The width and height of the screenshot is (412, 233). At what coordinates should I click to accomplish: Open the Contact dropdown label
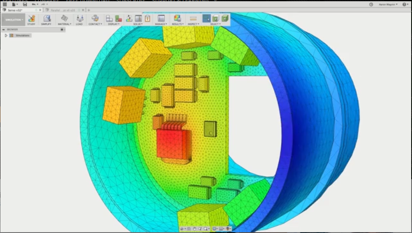(95, 24)
